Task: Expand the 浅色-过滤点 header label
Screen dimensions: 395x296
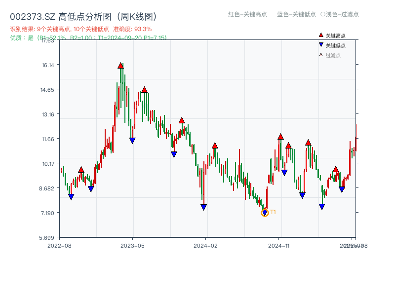Action: [x=340, y=15]
